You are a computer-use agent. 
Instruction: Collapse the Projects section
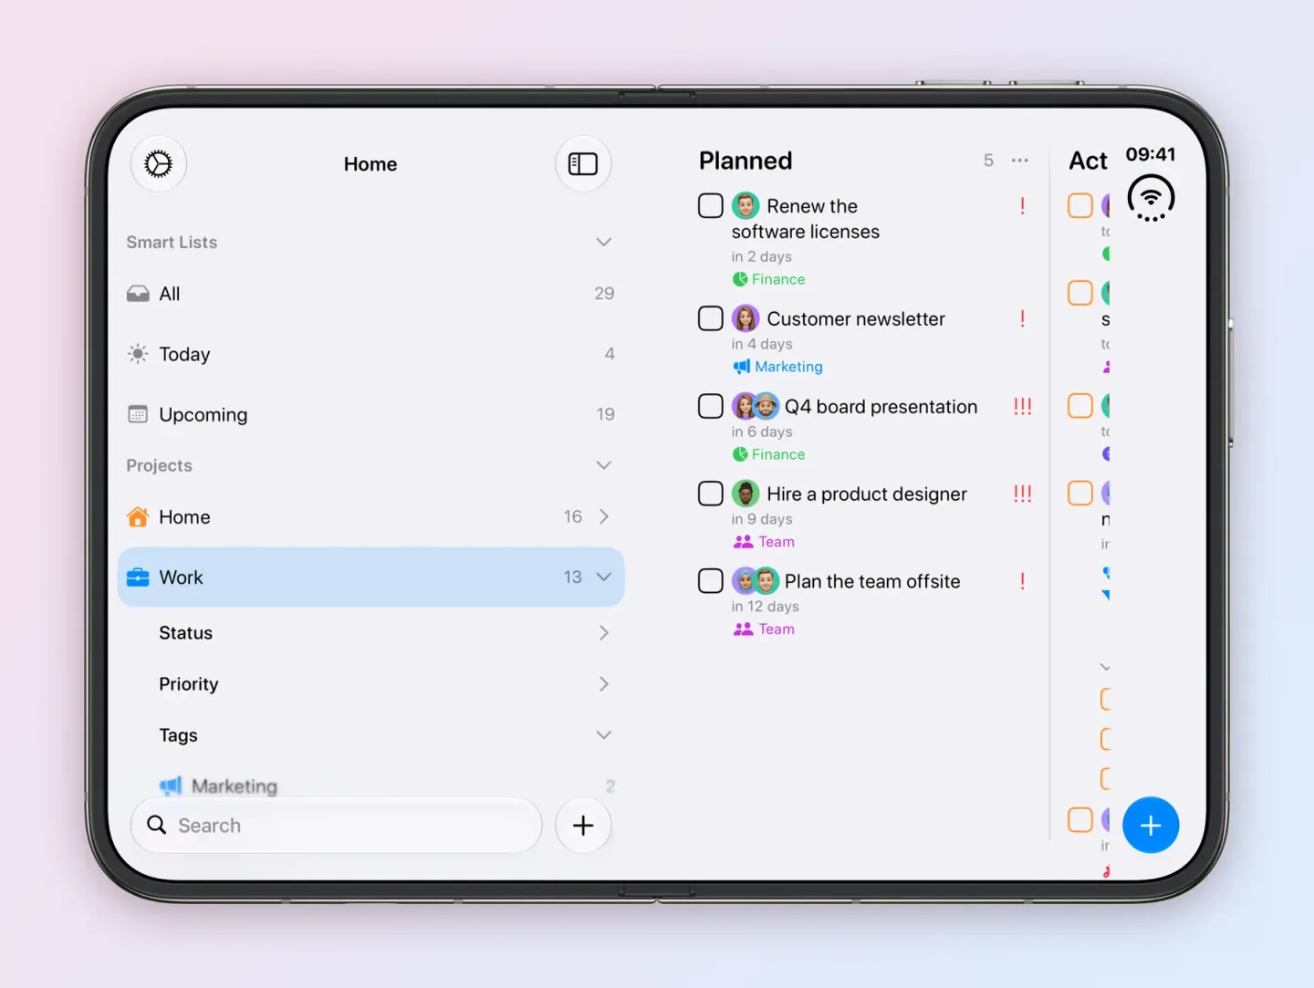pos(603,465)
